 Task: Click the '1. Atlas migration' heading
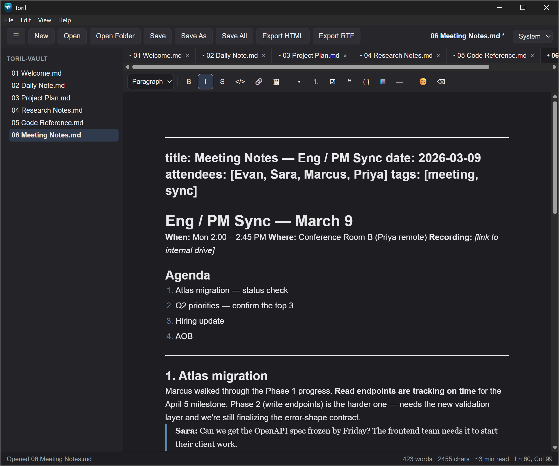click(x=216, y=376)
